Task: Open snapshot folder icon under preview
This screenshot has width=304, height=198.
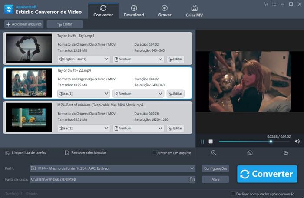Action: coord(286,153)
